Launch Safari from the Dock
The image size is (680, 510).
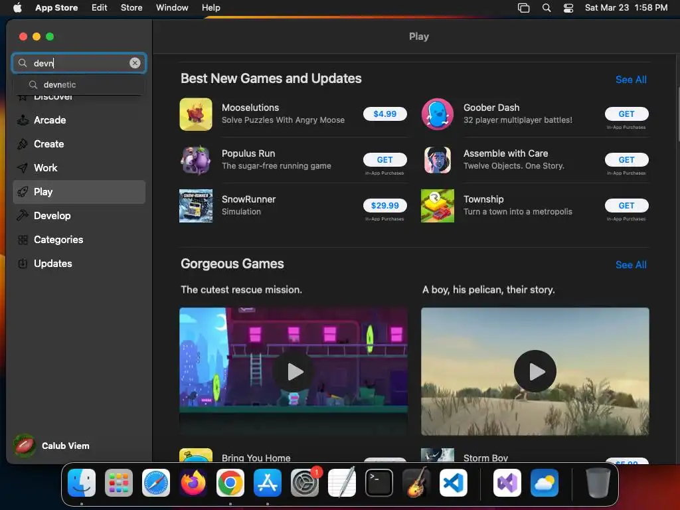(x=156, y=483)
